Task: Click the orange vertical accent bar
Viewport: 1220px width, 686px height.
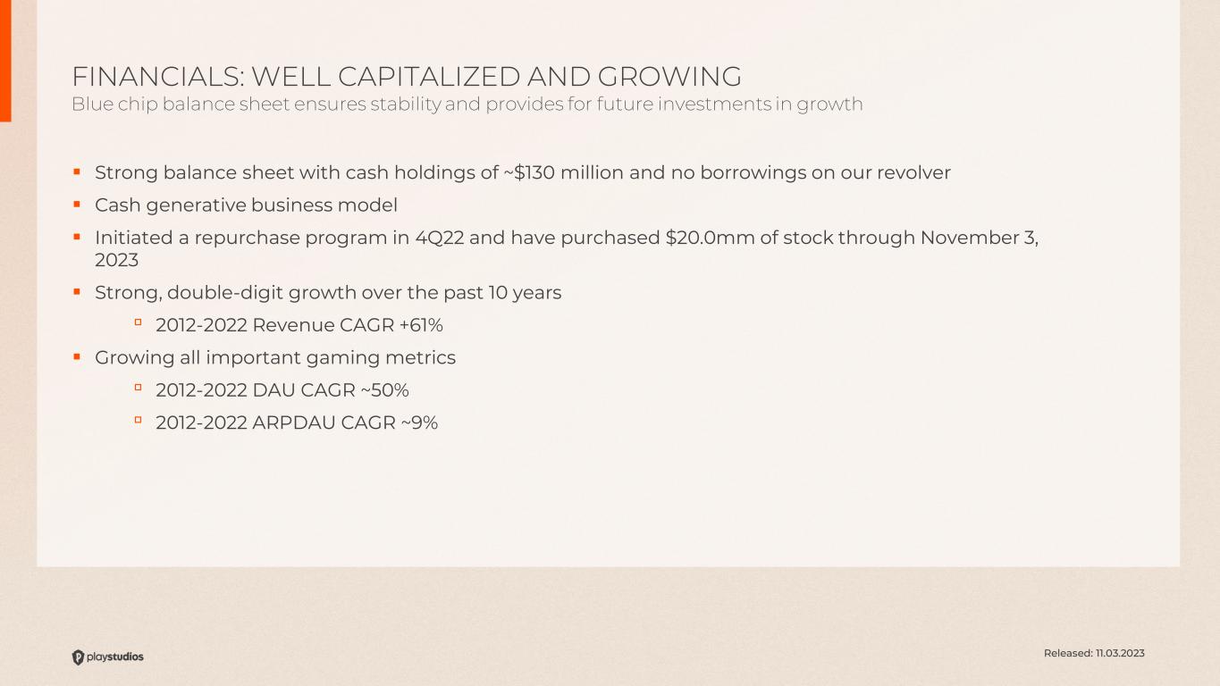Action: [x=5, y=61]
